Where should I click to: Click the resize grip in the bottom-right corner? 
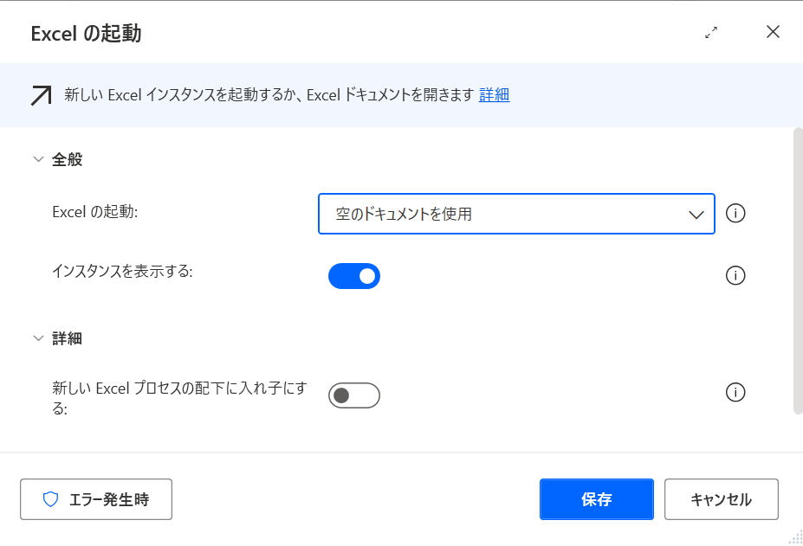click(796, 538)
